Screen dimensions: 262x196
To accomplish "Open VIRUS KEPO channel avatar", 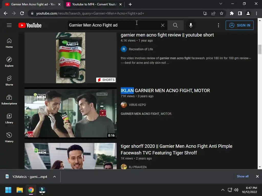I will [x=124, y=105].
